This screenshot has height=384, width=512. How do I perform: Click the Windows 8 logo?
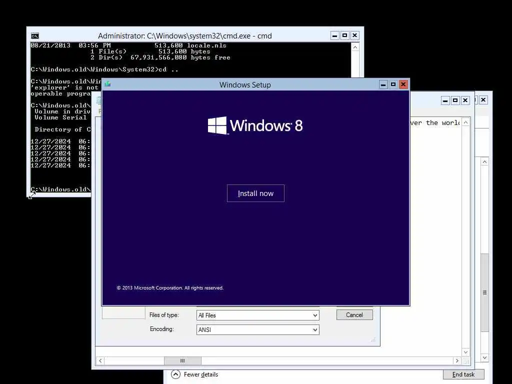pyautogui.click(x=255, y=125)
